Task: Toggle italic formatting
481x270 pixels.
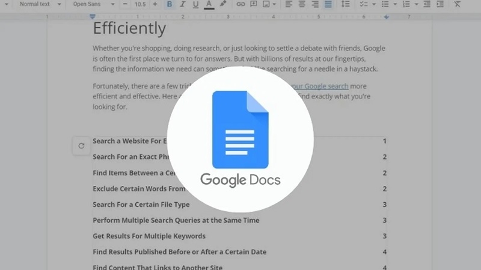Action: point(183,4)
